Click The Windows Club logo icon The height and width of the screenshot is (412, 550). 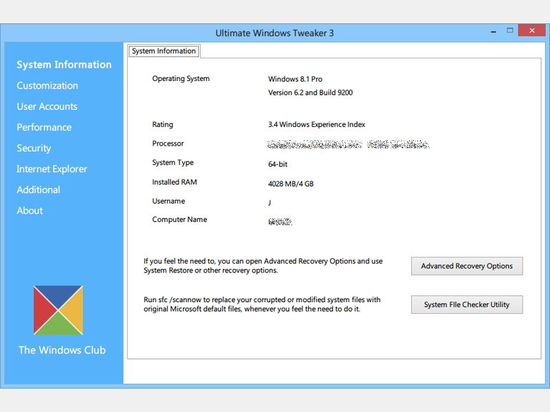point(58,310)
